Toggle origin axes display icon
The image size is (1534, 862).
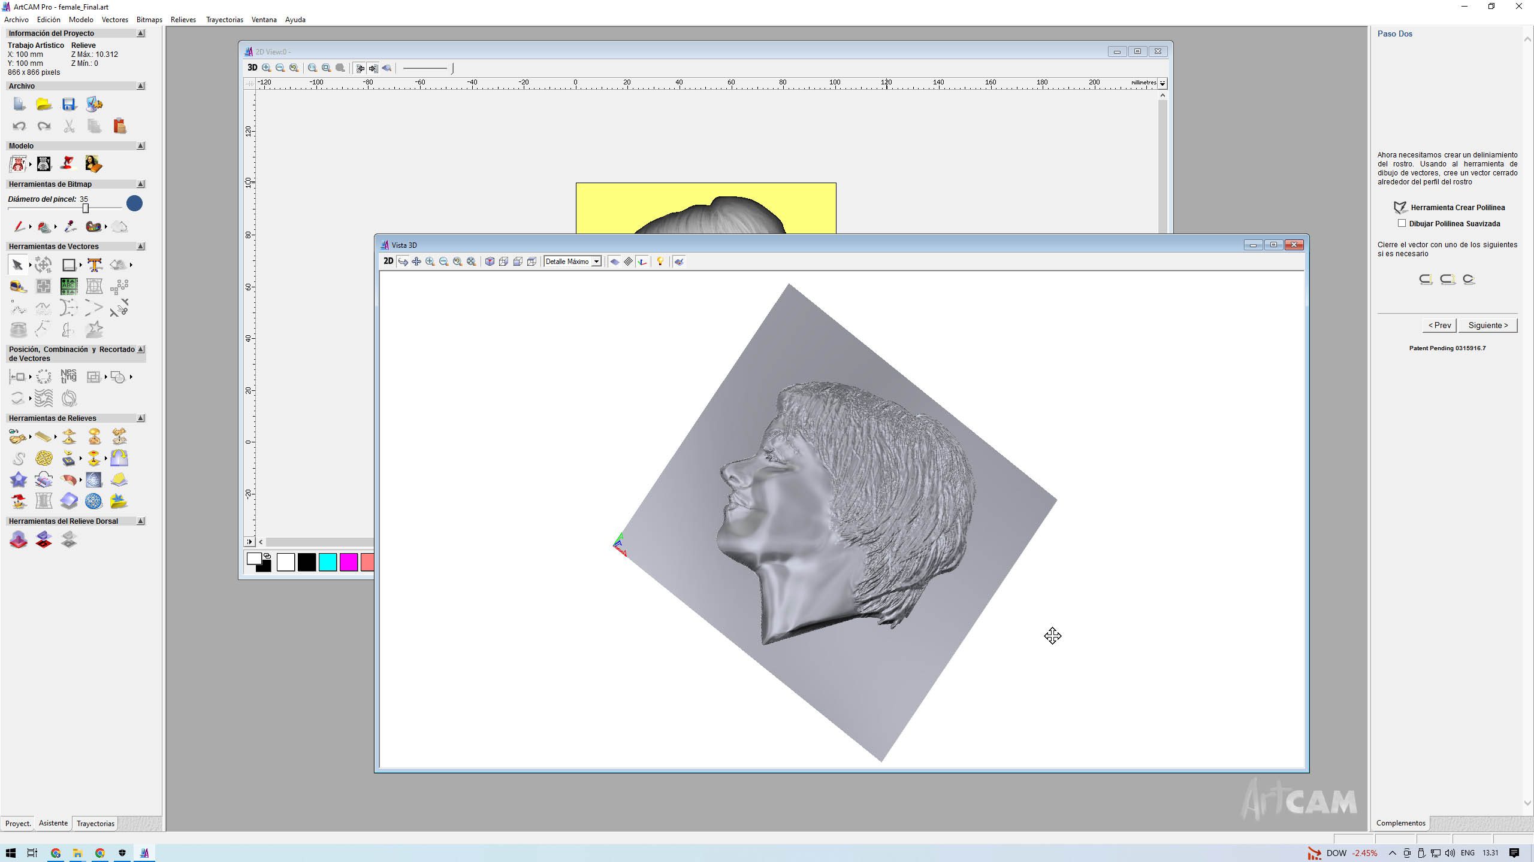642,262
